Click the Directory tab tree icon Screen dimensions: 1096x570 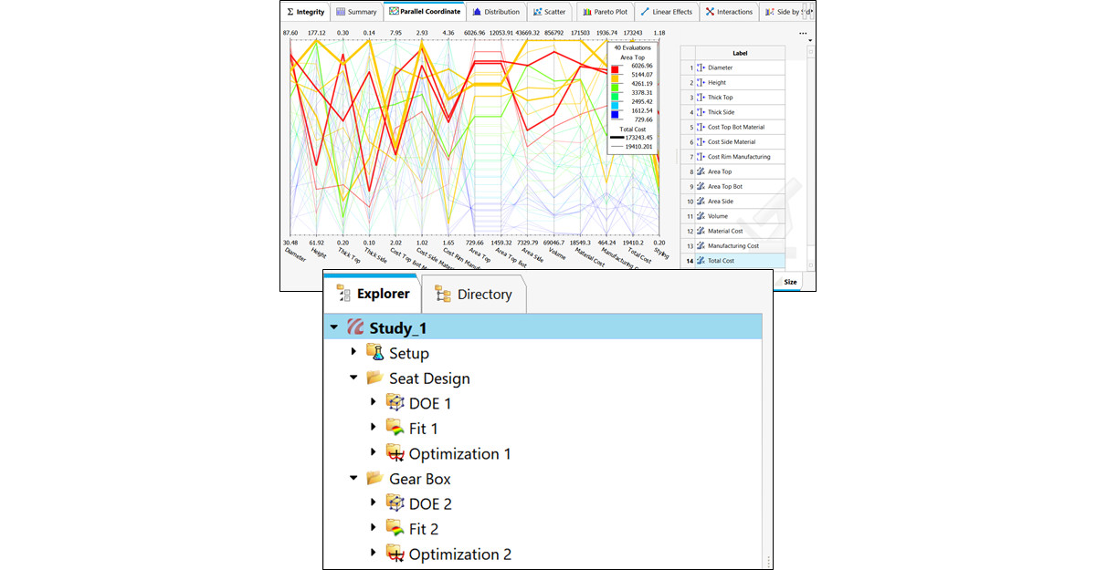444,294
